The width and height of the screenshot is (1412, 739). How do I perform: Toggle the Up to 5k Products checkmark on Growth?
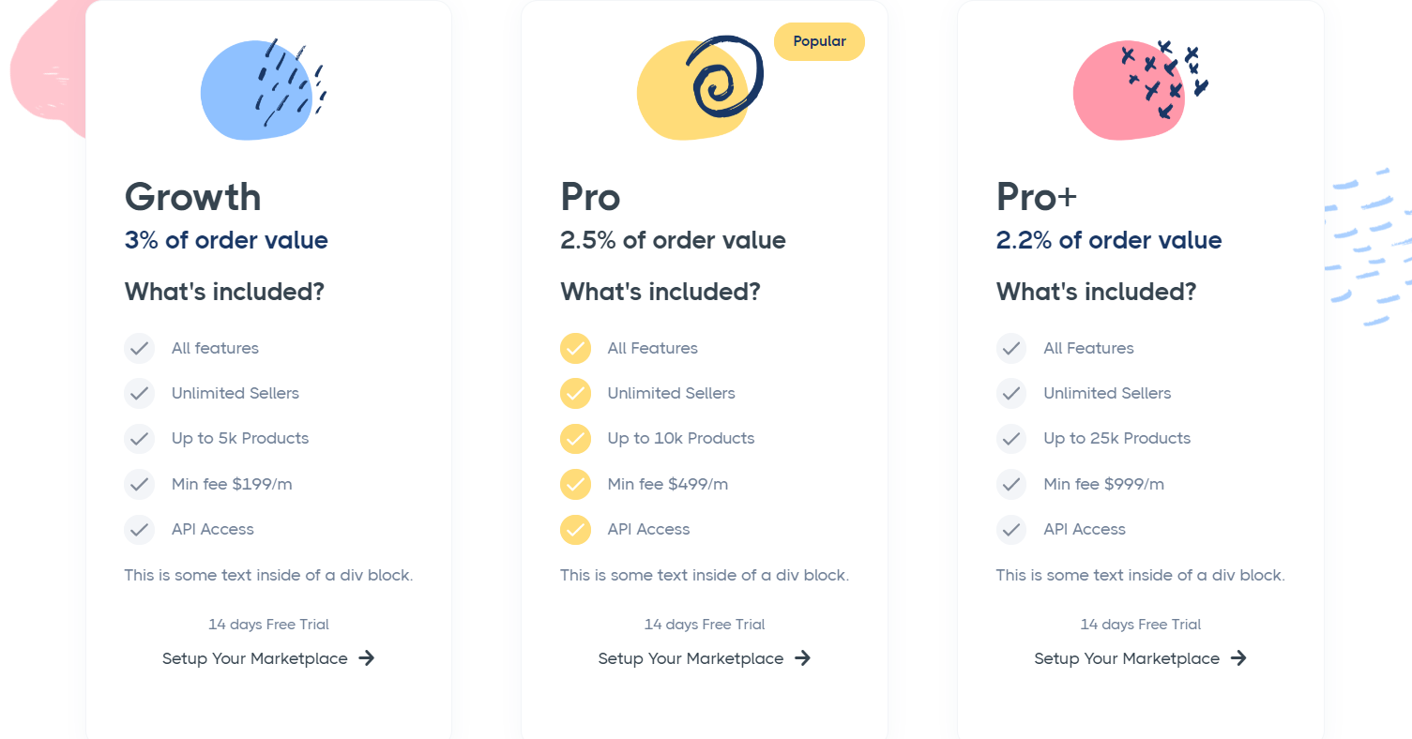139,439
